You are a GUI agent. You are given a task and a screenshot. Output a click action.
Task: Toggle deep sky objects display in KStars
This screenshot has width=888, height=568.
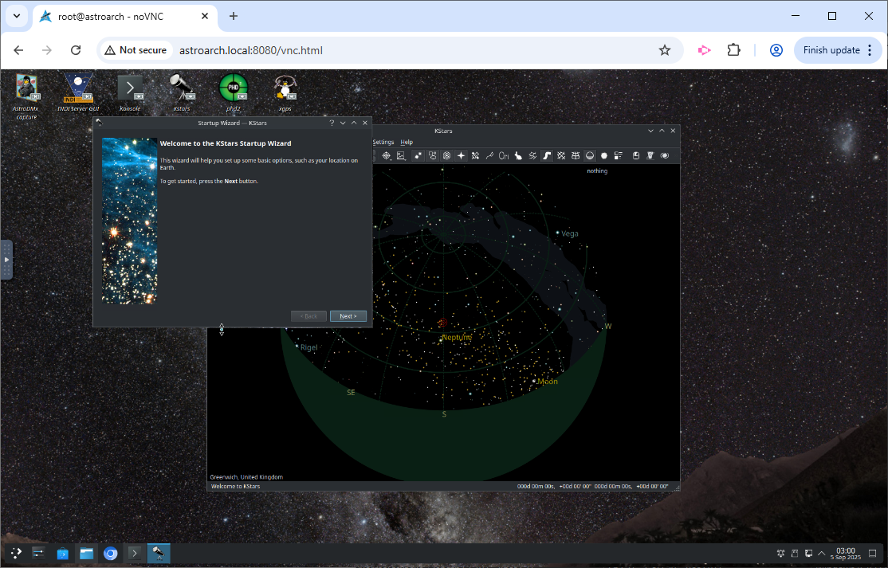(x=433, y=155)
